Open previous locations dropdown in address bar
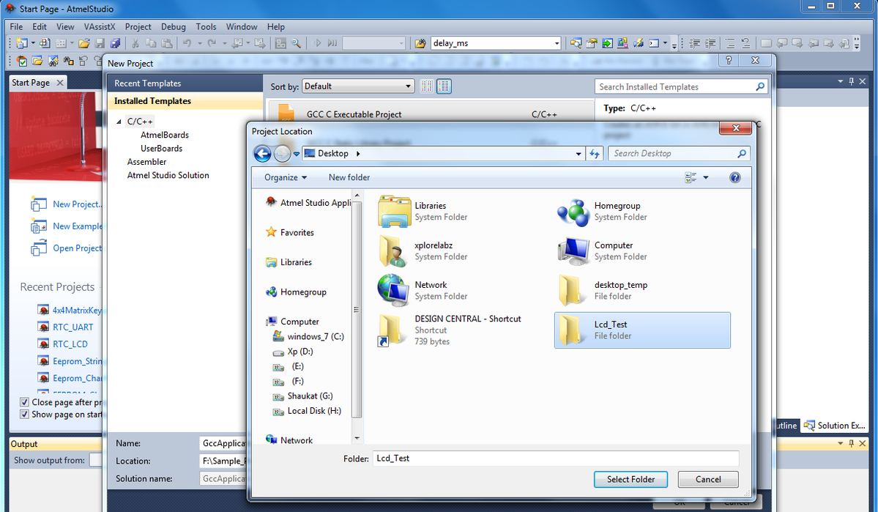878x512 pixels. (578, 154)
